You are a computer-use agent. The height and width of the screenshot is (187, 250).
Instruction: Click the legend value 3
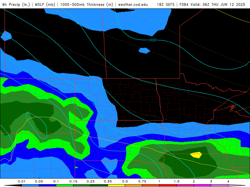coord(211,181)
